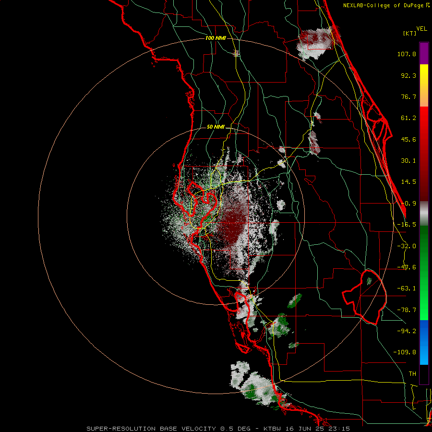Click the -32.0 velocity scale value
This screenshot has width=432, height=432.
407,246
